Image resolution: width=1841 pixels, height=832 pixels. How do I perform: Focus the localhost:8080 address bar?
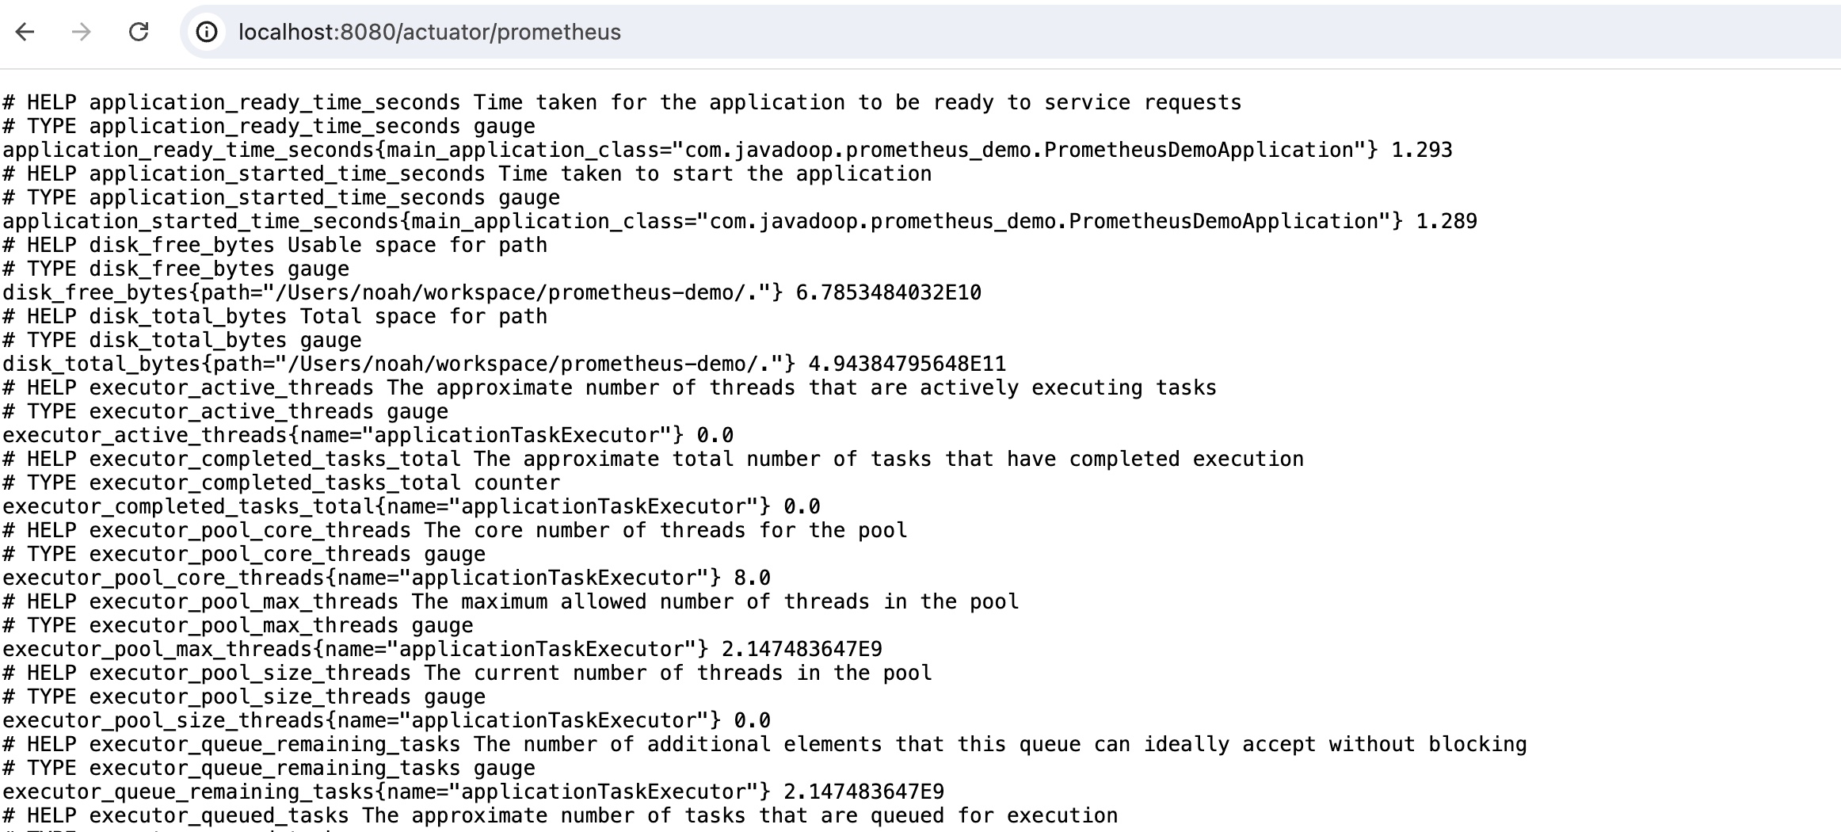point(429,32)
